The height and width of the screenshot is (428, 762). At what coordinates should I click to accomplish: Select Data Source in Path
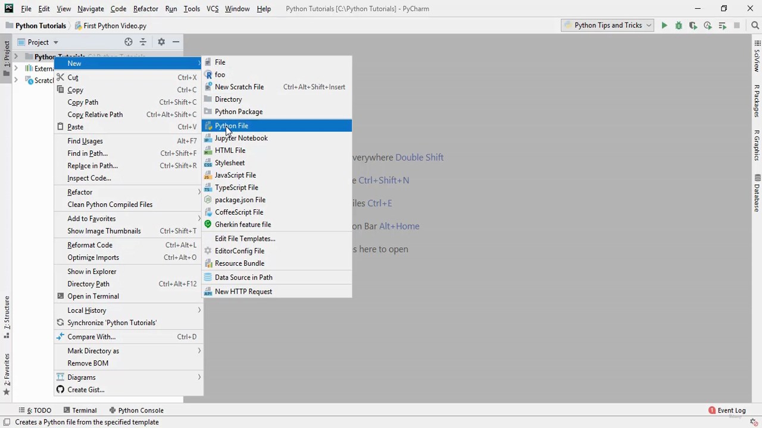pos(277,278)
